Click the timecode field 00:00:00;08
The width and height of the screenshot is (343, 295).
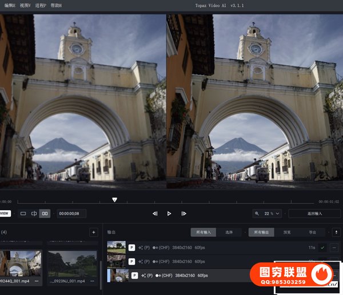[73, 214]
